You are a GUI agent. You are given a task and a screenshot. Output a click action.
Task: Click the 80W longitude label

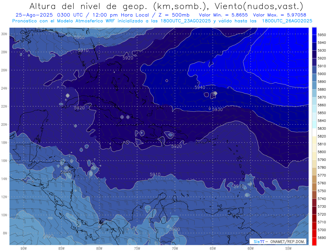99,248
